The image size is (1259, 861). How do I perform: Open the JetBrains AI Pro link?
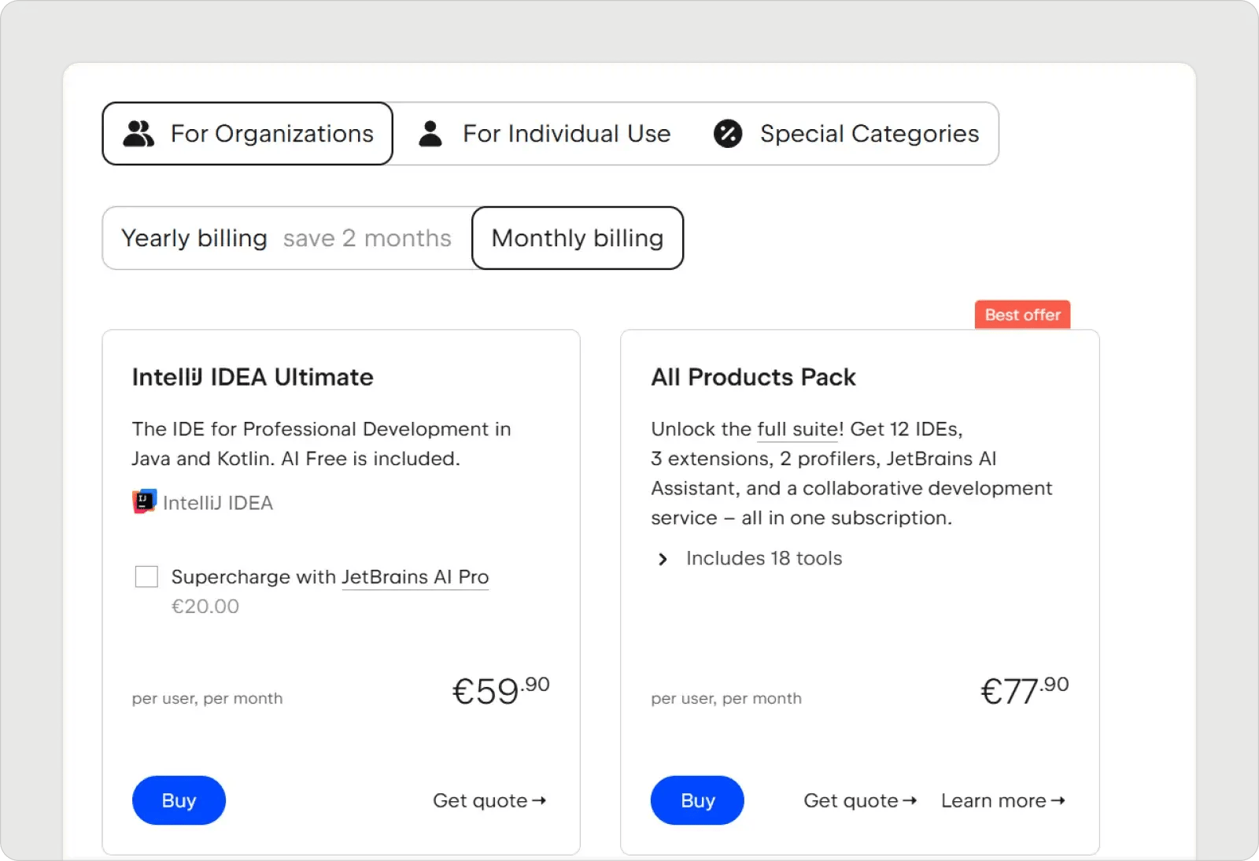415,577
